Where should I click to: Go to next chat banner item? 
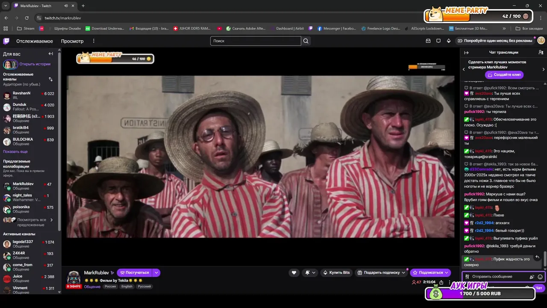coord(543,69)
